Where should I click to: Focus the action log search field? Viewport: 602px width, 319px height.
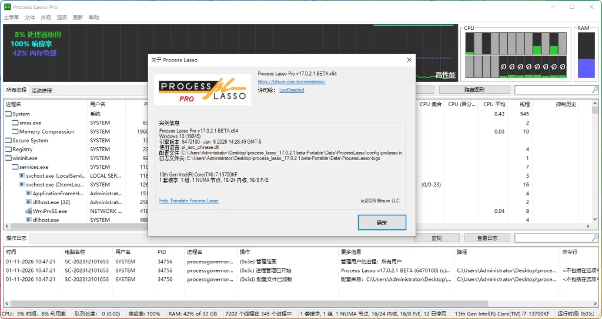[553, 238]
